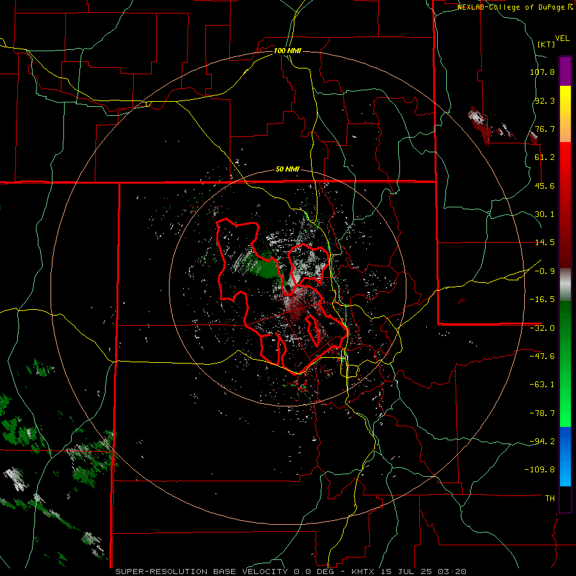
Task: Click the TH legend label
Action: (x=550, y=498)
